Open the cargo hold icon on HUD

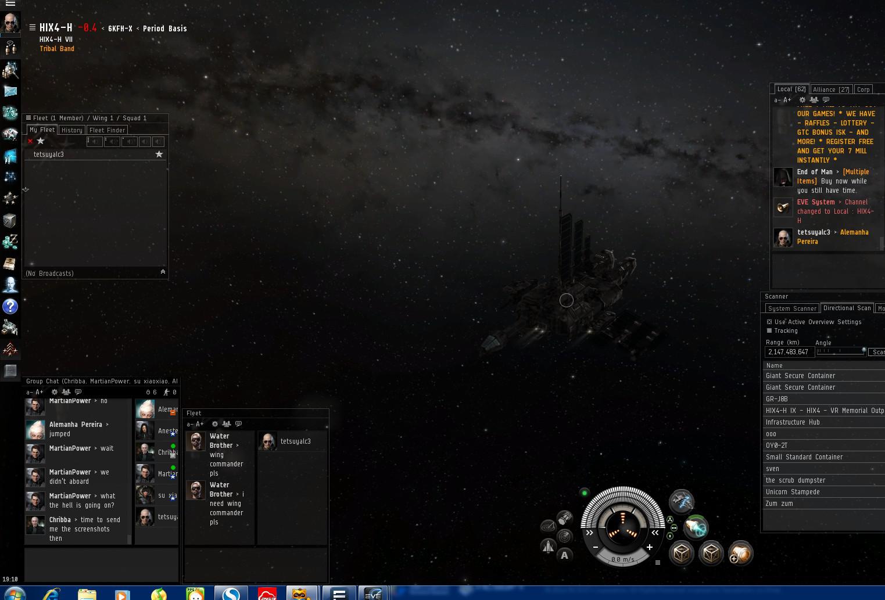564,517
